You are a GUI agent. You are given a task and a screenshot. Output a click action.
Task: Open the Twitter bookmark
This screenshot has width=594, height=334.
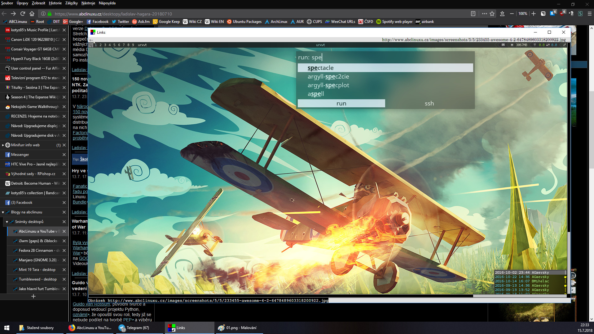[x=120, y=22]
